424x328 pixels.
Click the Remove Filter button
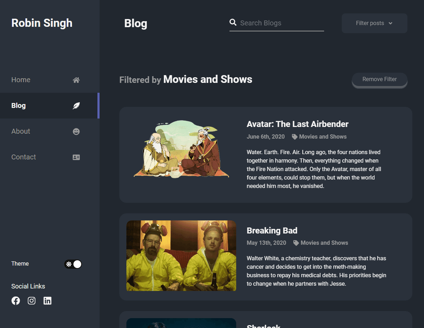point(380,79)
